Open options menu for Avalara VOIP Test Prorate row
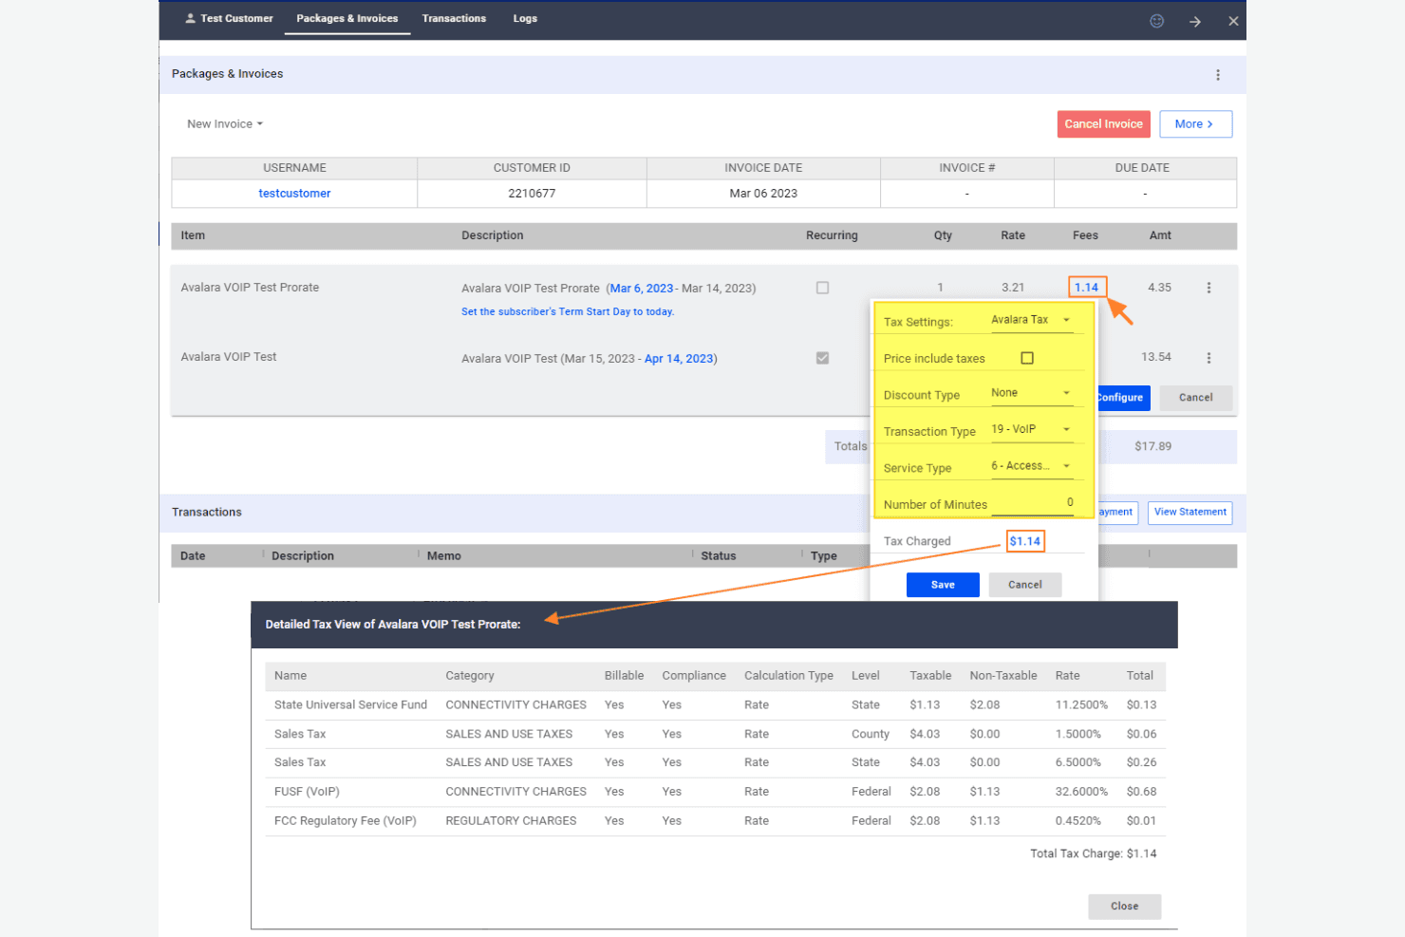The image size is (1405, 937). 1208,288
